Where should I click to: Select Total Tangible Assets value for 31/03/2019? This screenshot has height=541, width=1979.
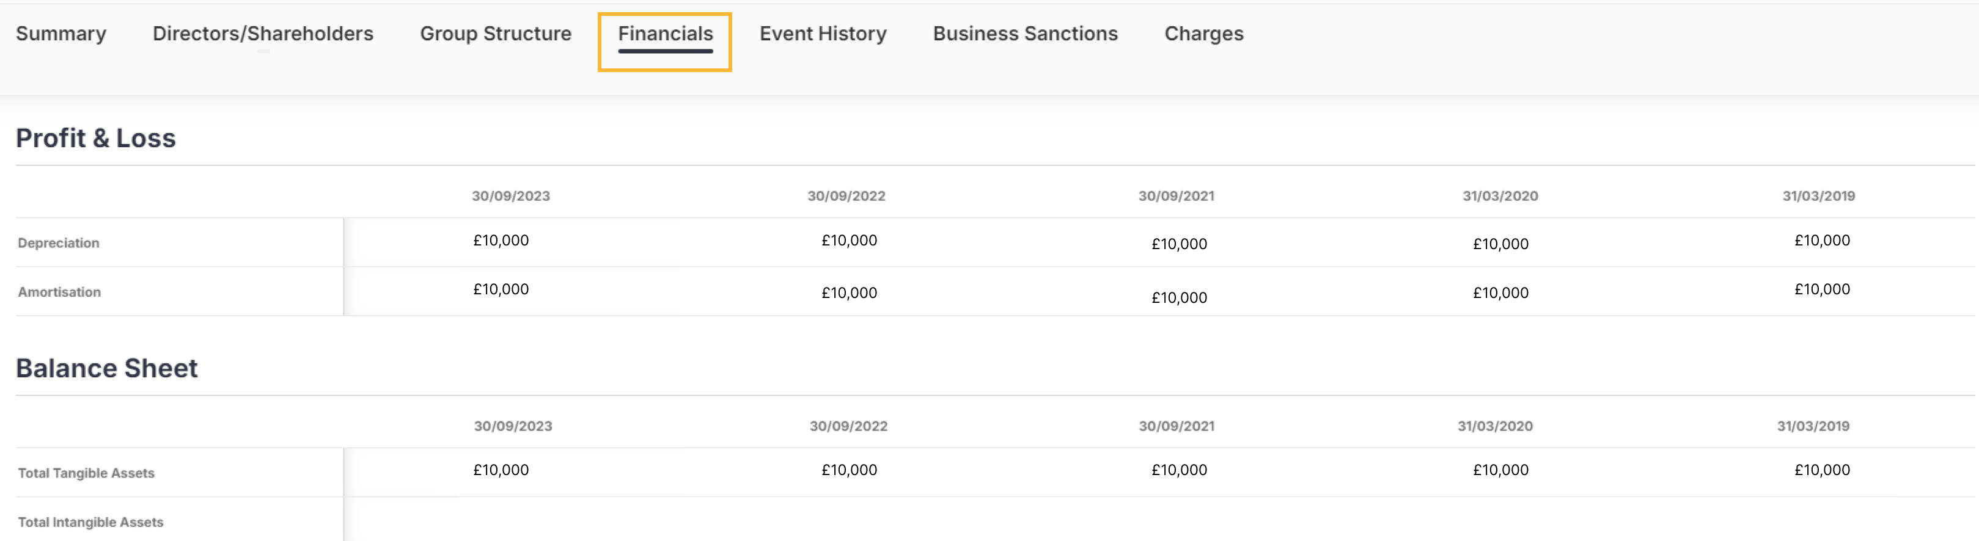1821,470
